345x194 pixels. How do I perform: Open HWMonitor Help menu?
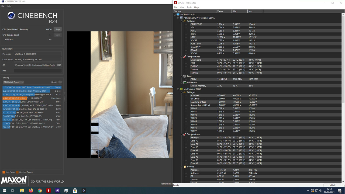pyautogui.click(x=196, y=7)
